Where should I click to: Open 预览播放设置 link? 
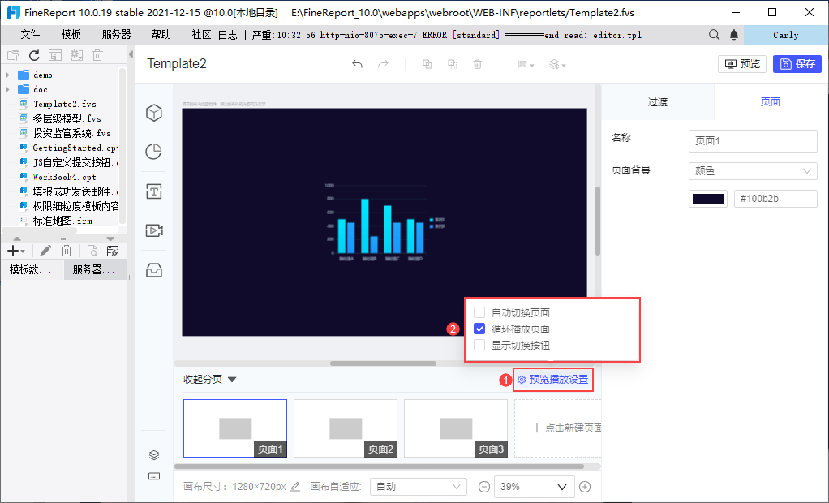pos(553,380)
